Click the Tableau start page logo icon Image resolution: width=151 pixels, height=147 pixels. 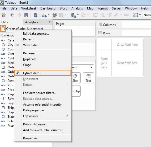tap(3, 15)
